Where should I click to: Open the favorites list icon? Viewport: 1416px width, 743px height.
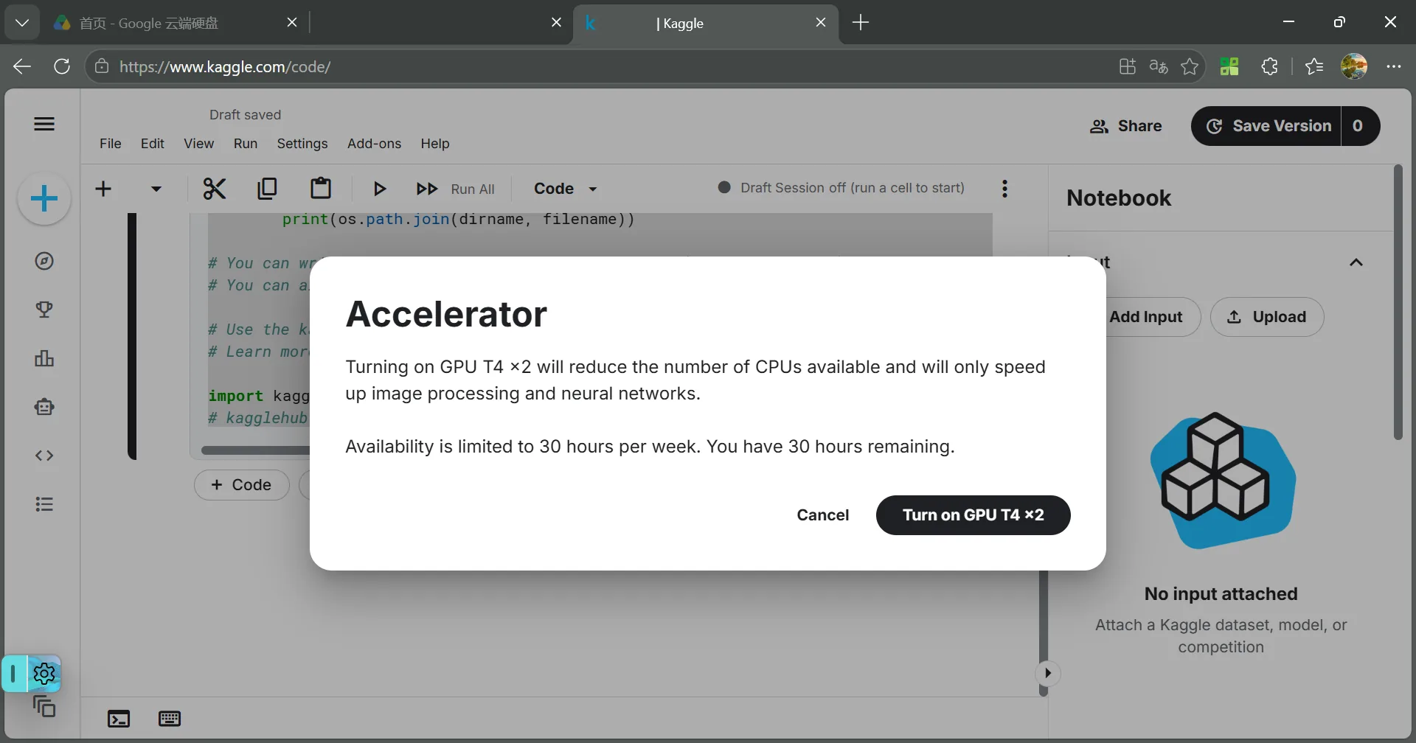pyautogui.click(x=1314, y=66)
